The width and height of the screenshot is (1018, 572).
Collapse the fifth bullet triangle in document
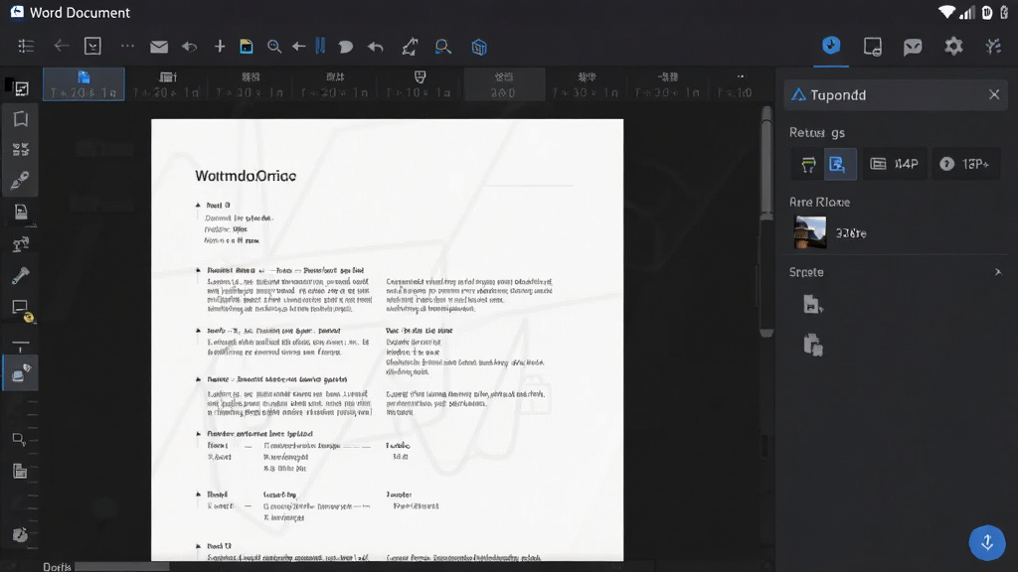(x=198, y=433)
